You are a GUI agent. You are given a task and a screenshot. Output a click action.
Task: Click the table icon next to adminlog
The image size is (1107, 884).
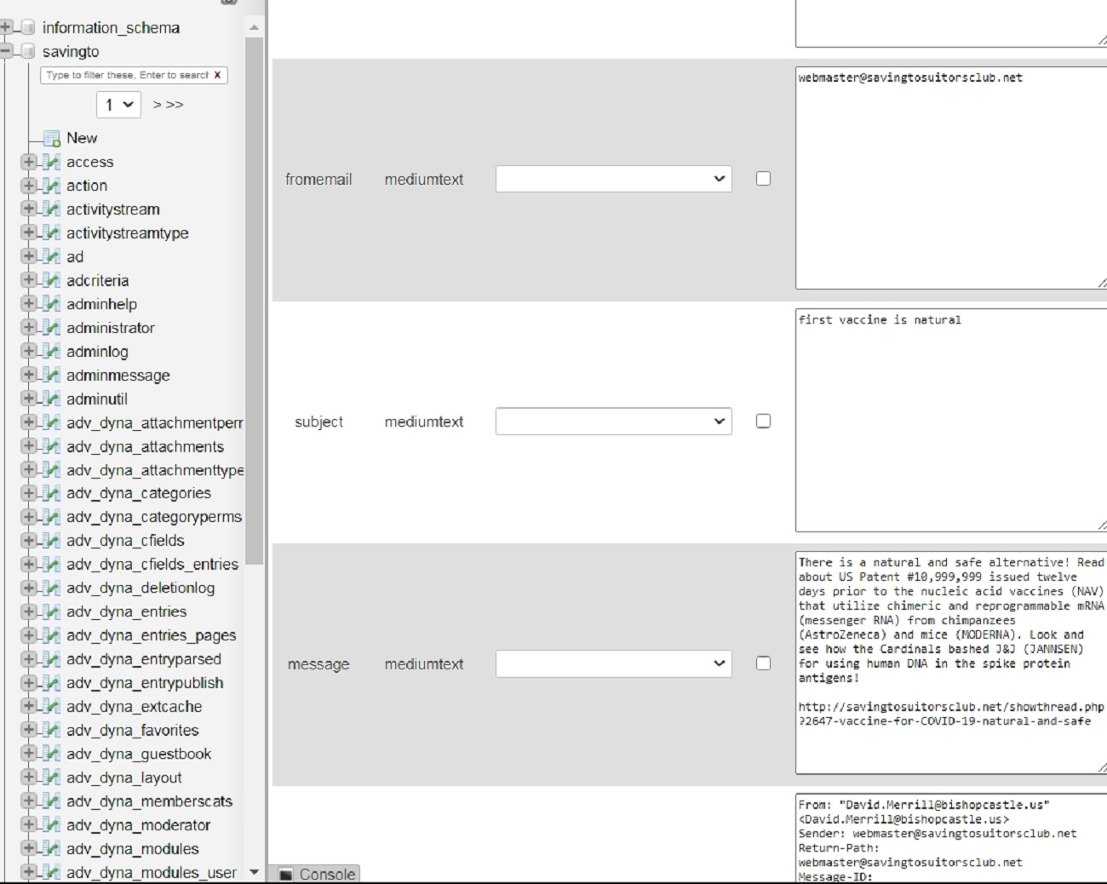click(51, 352)
